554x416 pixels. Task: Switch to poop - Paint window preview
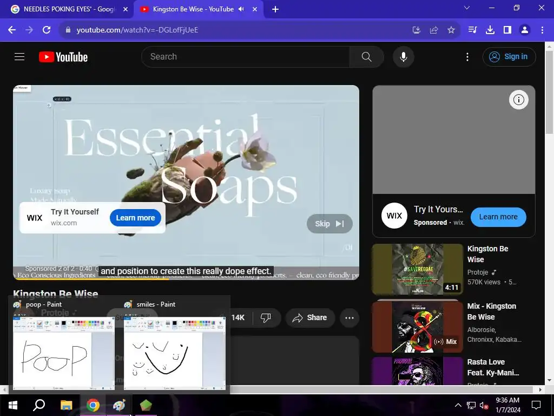64,353
